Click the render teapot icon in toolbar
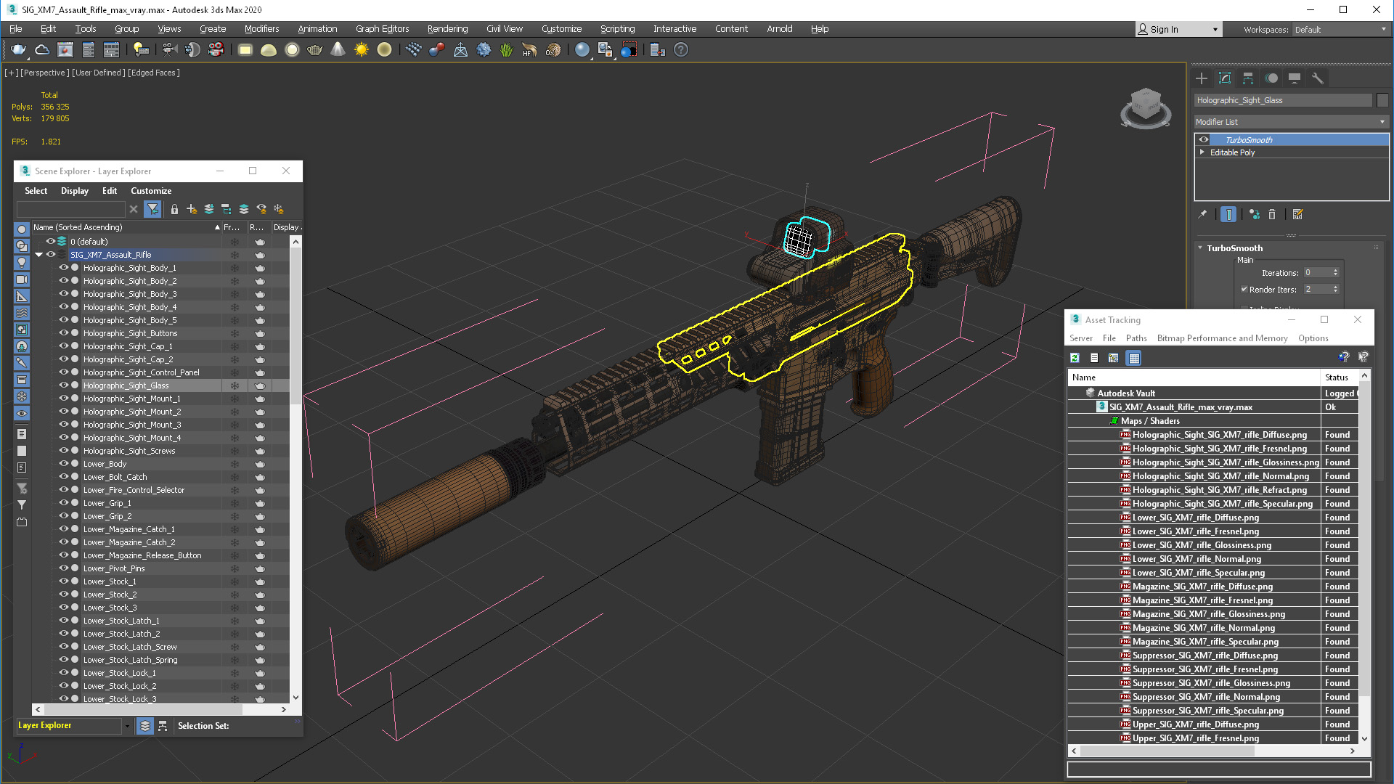The width and height of the screenshot is (1394, 784). [18, 49]
